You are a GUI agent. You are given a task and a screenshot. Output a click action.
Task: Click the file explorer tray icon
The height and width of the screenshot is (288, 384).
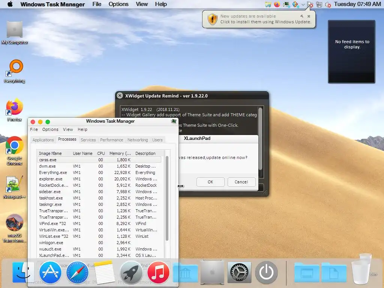click(x=268, y=4)
